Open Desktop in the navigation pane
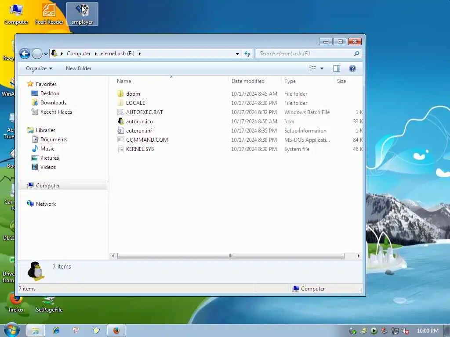The image size is (450, 337). coord(50,93)
